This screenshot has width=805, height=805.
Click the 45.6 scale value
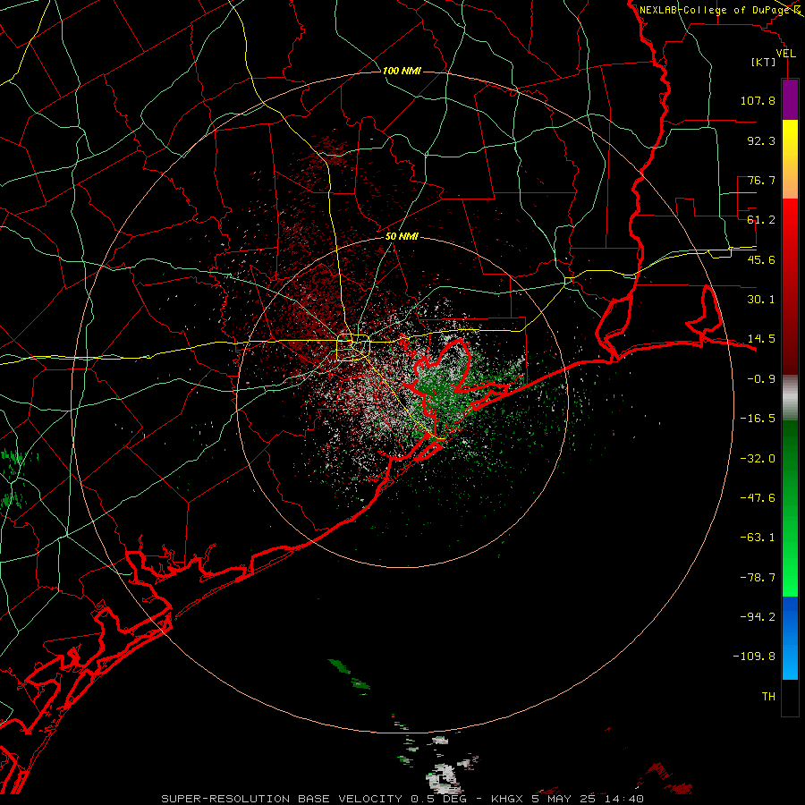[761, 259]
